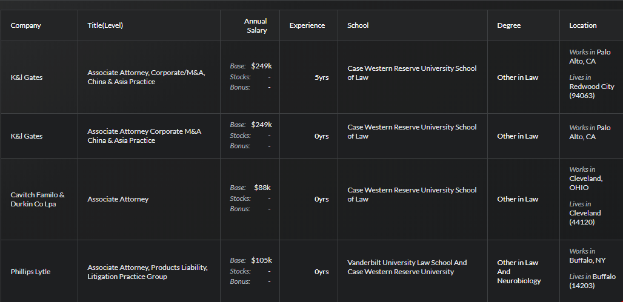Click the Experience column header

pyautogui.click(x=307, y=25)
